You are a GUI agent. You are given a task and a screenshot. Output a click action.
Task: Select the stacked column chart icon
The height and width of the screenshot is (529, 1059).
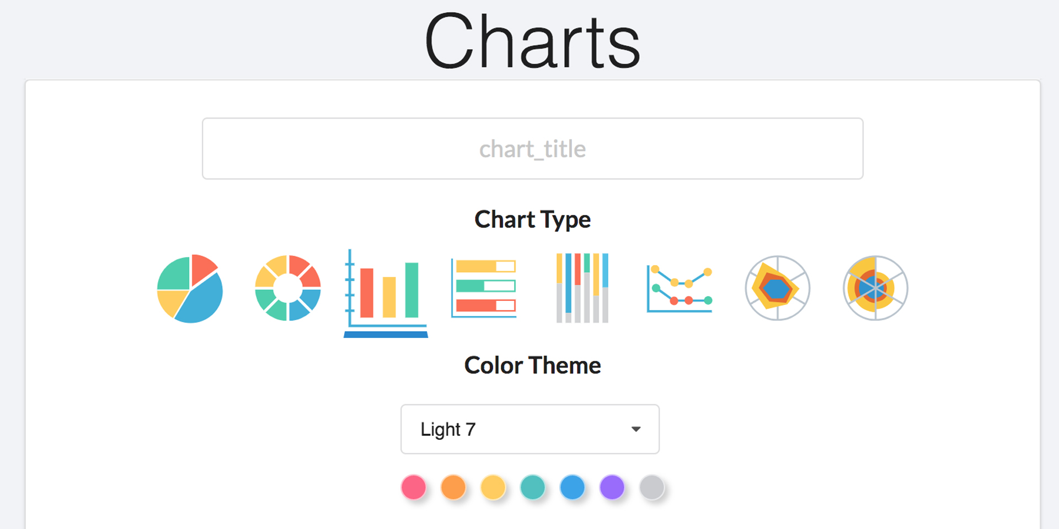pyautogui.click(x=582, y=288)
